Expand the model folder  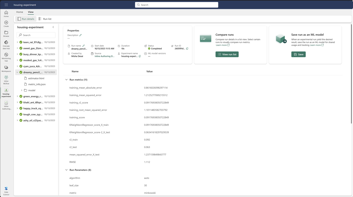tap(22, 90)
